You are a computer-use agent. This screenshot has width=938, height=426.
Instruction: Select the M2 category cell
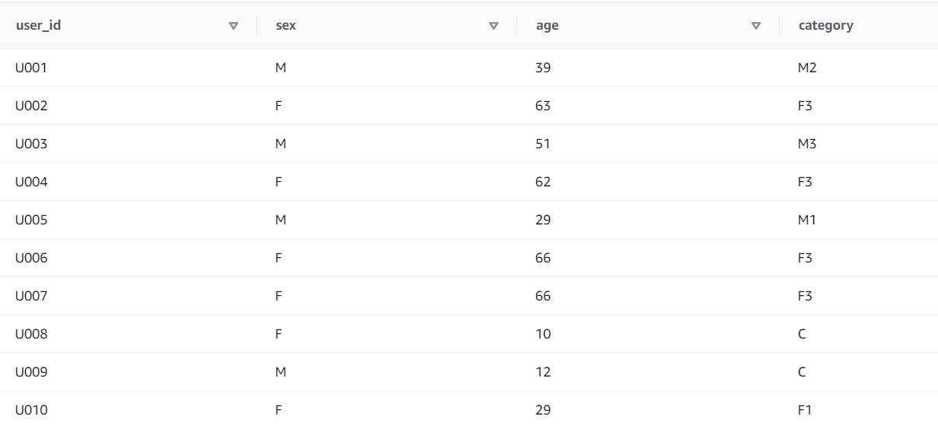pyautogui.click(x=806, y=68)
